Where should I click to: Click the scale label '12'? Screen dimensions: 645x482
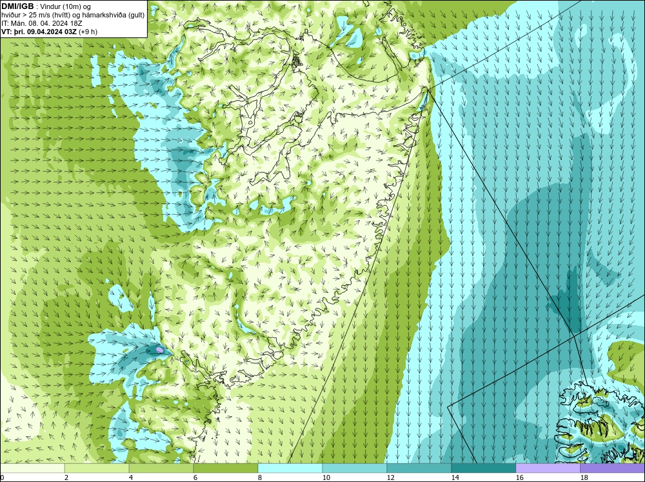(x=390, y=477)
